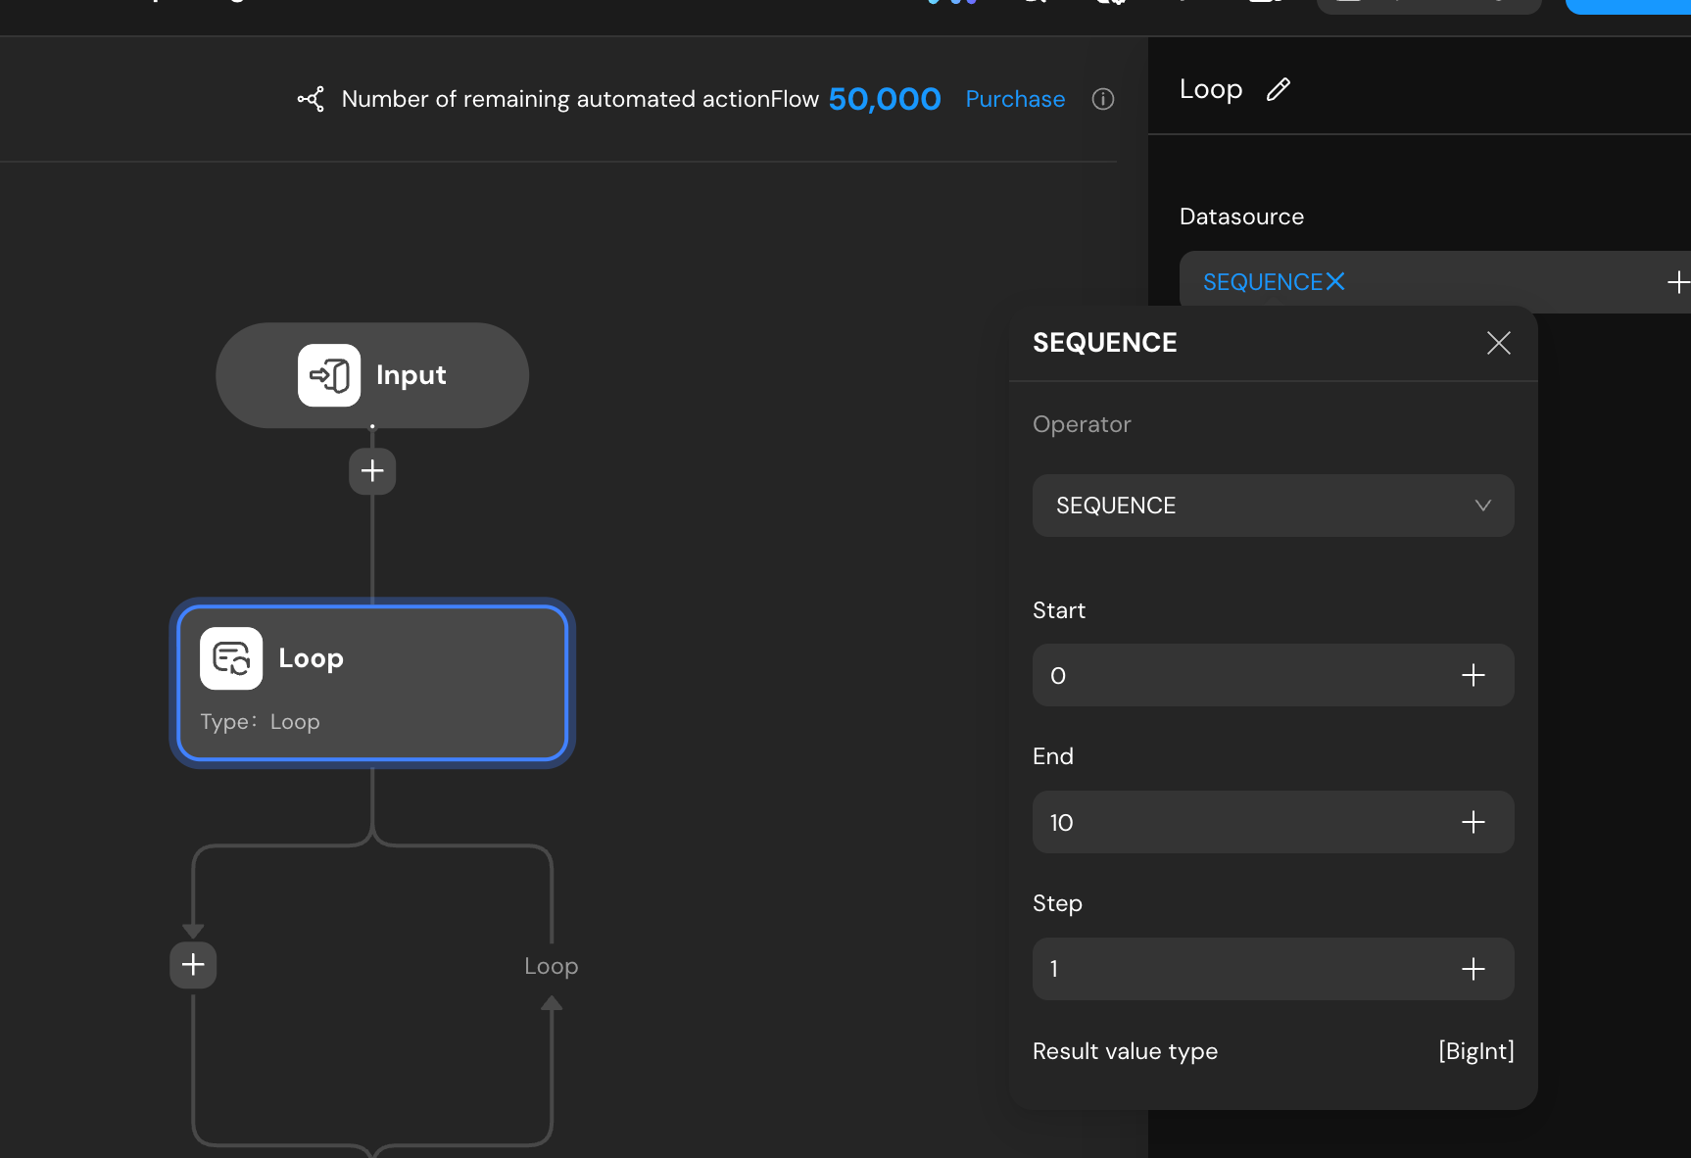Image resolution: width=1691 pixels, height=1158 pixels.
Task: Click the pencil icon to rename Loop
Action: click(1278, 90)
